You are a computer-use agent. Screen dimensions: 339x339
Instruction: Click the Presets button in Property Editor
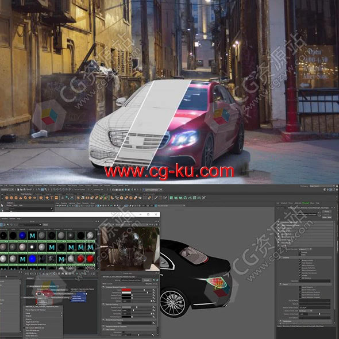click(x=147, y=280)
